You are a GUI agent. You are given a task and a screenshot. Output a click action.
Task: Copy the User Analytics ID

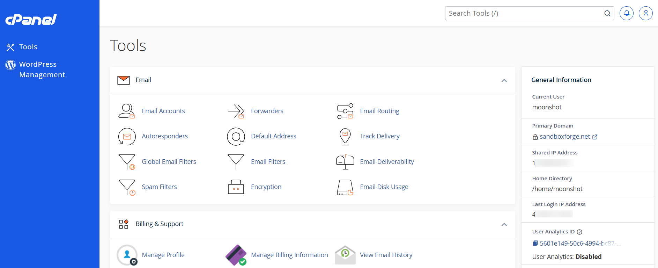click(x=535, y=244)
